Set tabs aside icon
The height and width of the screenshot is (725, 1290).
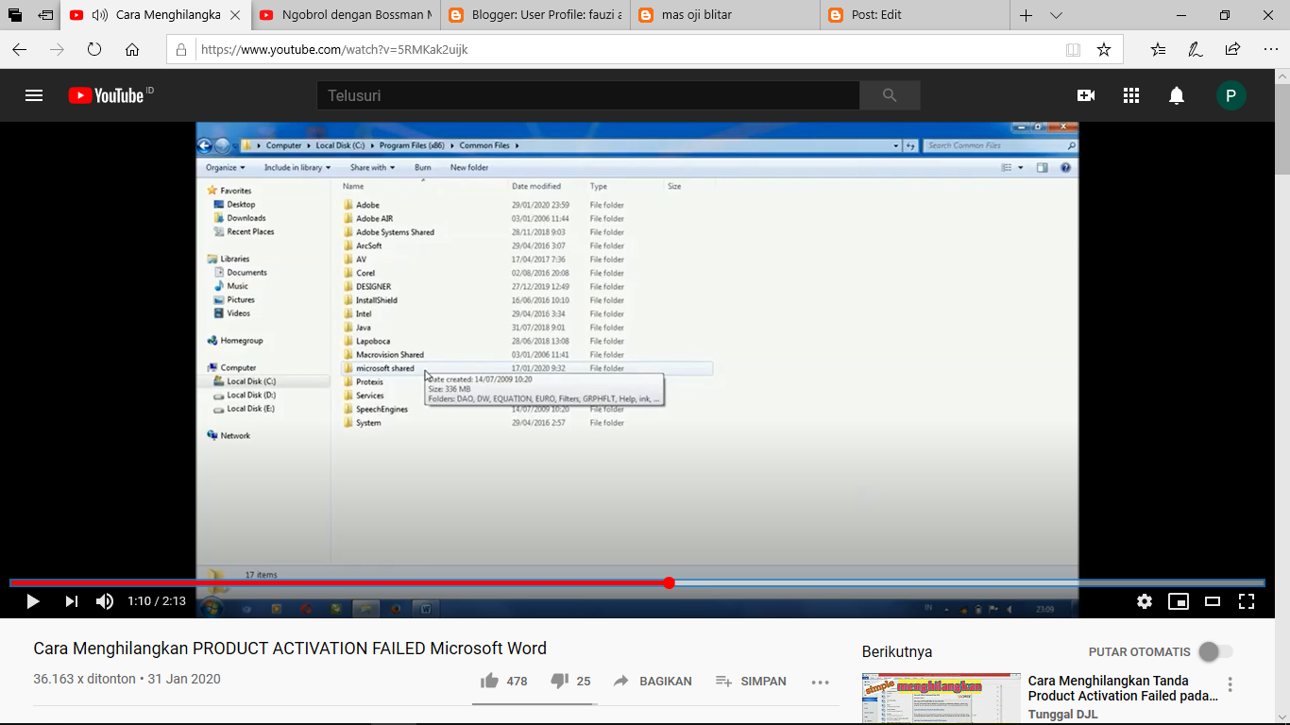click(x=45, y=15)
